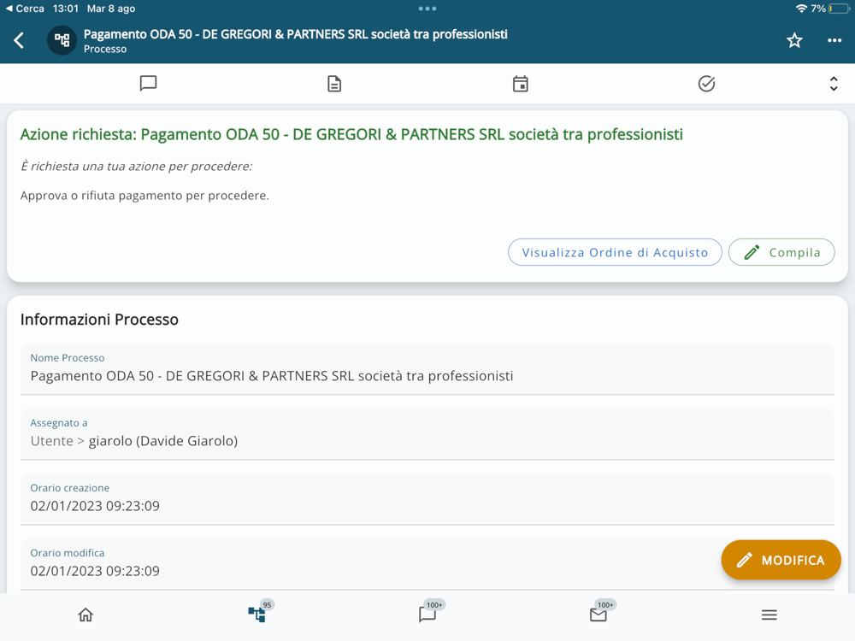Viewport: 855px width, 641px height.
Task: Tap the Wi-Fi icon in status bar
Action: [x=801, y=9]
